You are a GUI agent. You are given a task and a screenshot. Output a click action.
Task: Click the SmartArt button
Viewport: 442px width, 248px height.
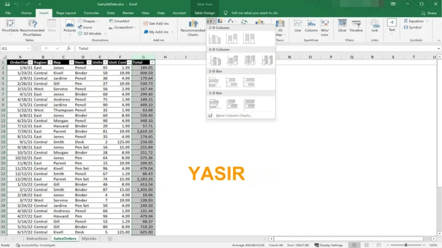pyautogui.click(x=119, y=21)
